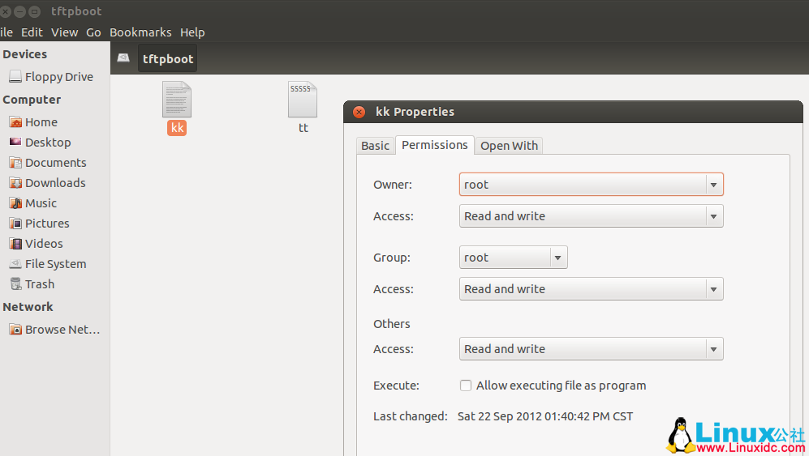Enable Allow executing file as program

pos(466,386)
